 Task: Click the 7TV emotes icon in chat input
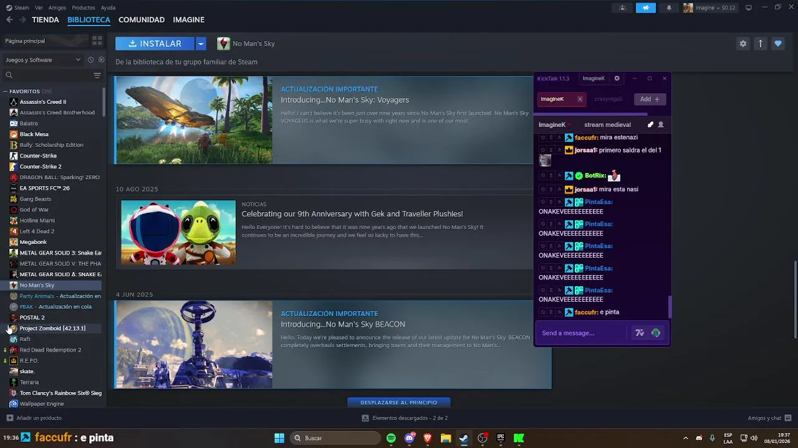click(640, 333)
